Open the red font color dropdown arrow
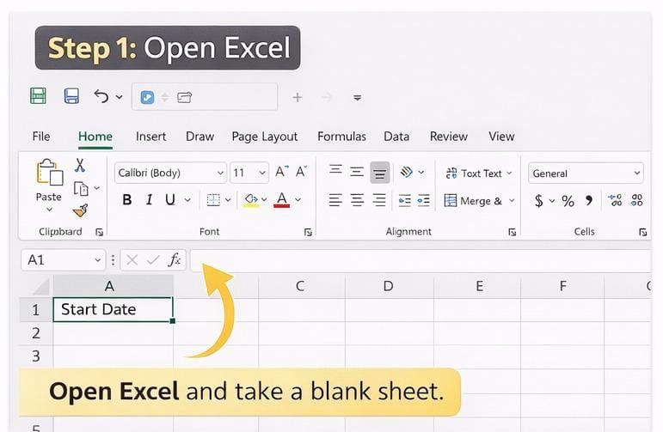663x432 pixels. click(298, 200)
